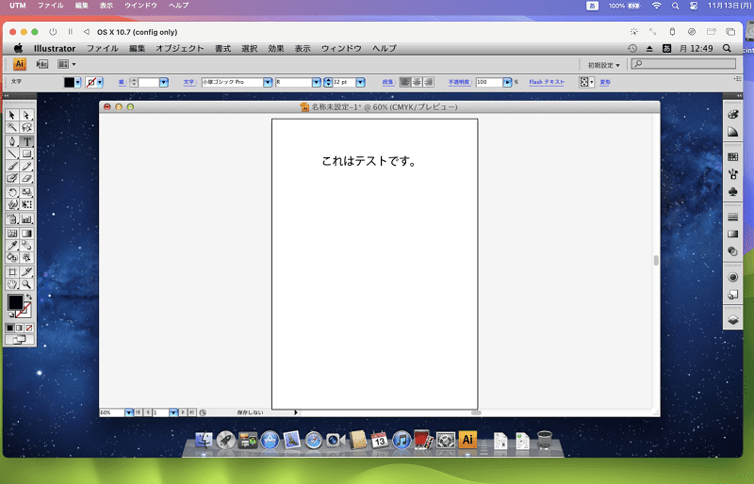Open the Appearance panel circle icon
754x484 pixels.
pyautogui.click(x=733, y=277)
